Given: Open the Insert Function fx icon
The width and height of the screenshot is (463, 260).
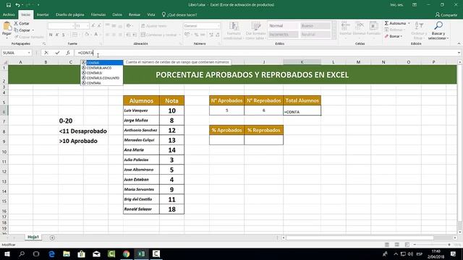Looking at the screenshot, I should coord(68,53).
